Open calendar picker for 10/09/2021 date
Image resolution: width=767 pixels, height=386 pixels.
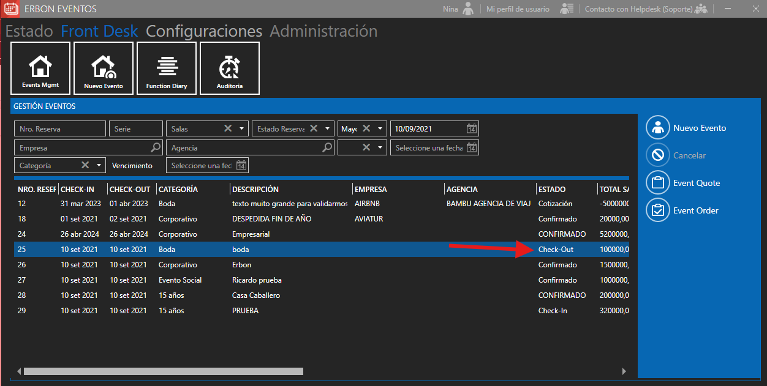coord(471,129)
